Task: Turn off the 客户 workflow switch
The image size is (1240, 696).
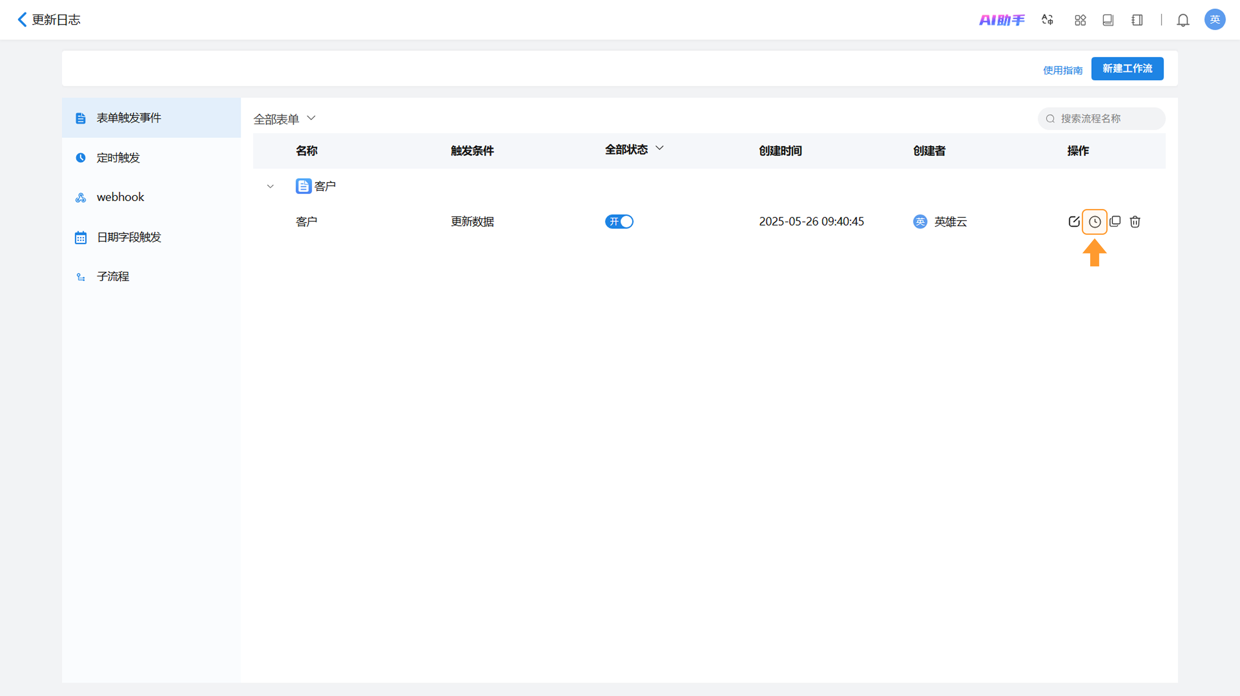Action: (x=619, y=222)
